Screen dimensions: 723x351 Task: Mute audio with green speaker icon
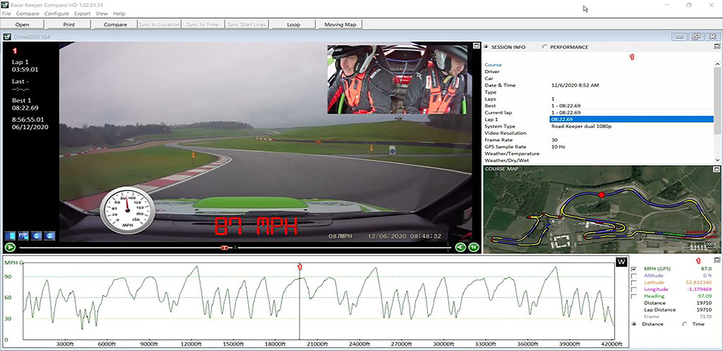[x=460, y=247]
